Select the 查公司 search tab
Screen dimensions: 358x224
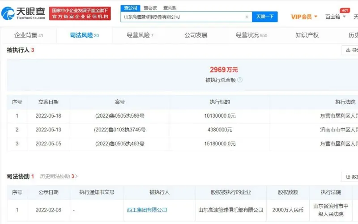130,8
